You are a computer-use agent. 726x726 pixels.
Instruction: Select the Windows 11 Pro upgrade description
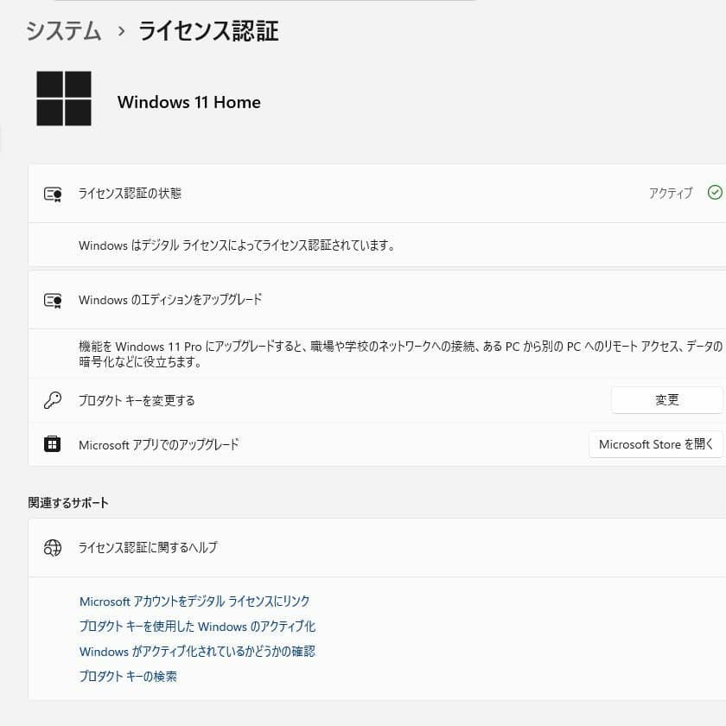[400, 353]
